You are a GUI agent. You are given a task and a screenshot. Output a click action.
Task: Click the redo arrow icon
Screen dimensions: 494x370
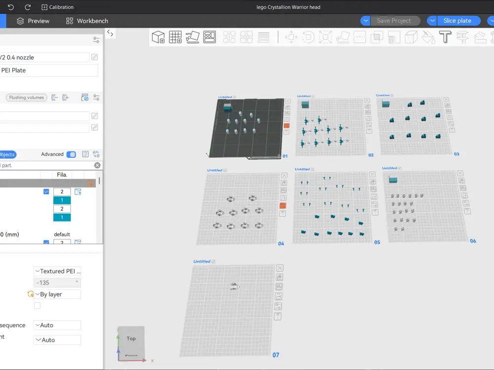(28, 7)
